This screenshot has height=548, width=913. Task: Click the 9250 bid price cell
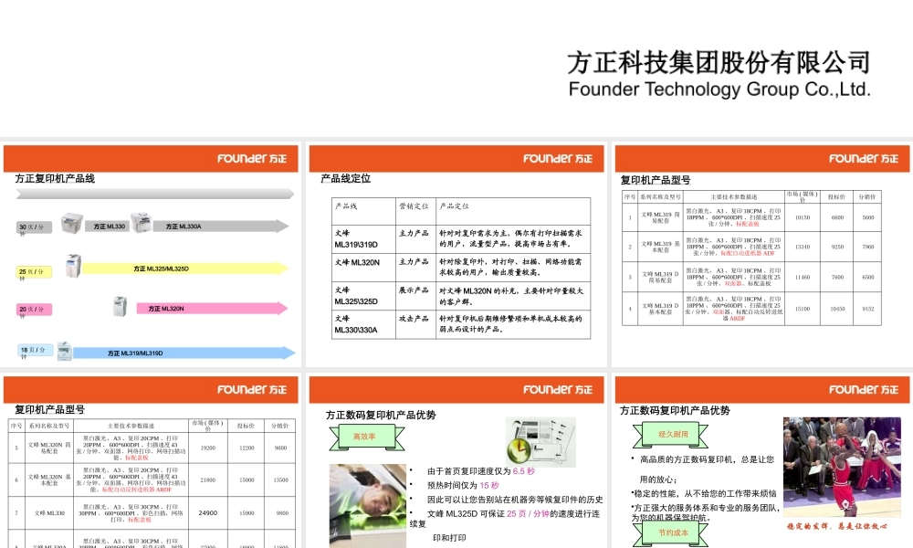(837, 247)
